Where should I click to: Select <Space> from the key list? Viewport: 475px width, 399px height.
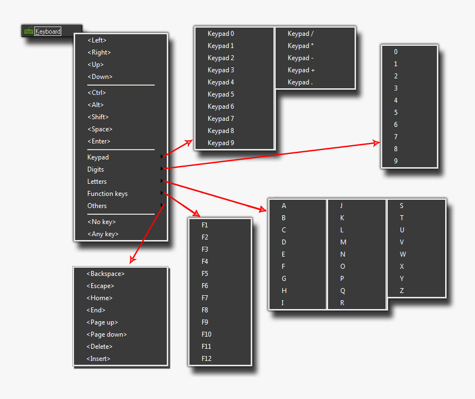[99, 129]
